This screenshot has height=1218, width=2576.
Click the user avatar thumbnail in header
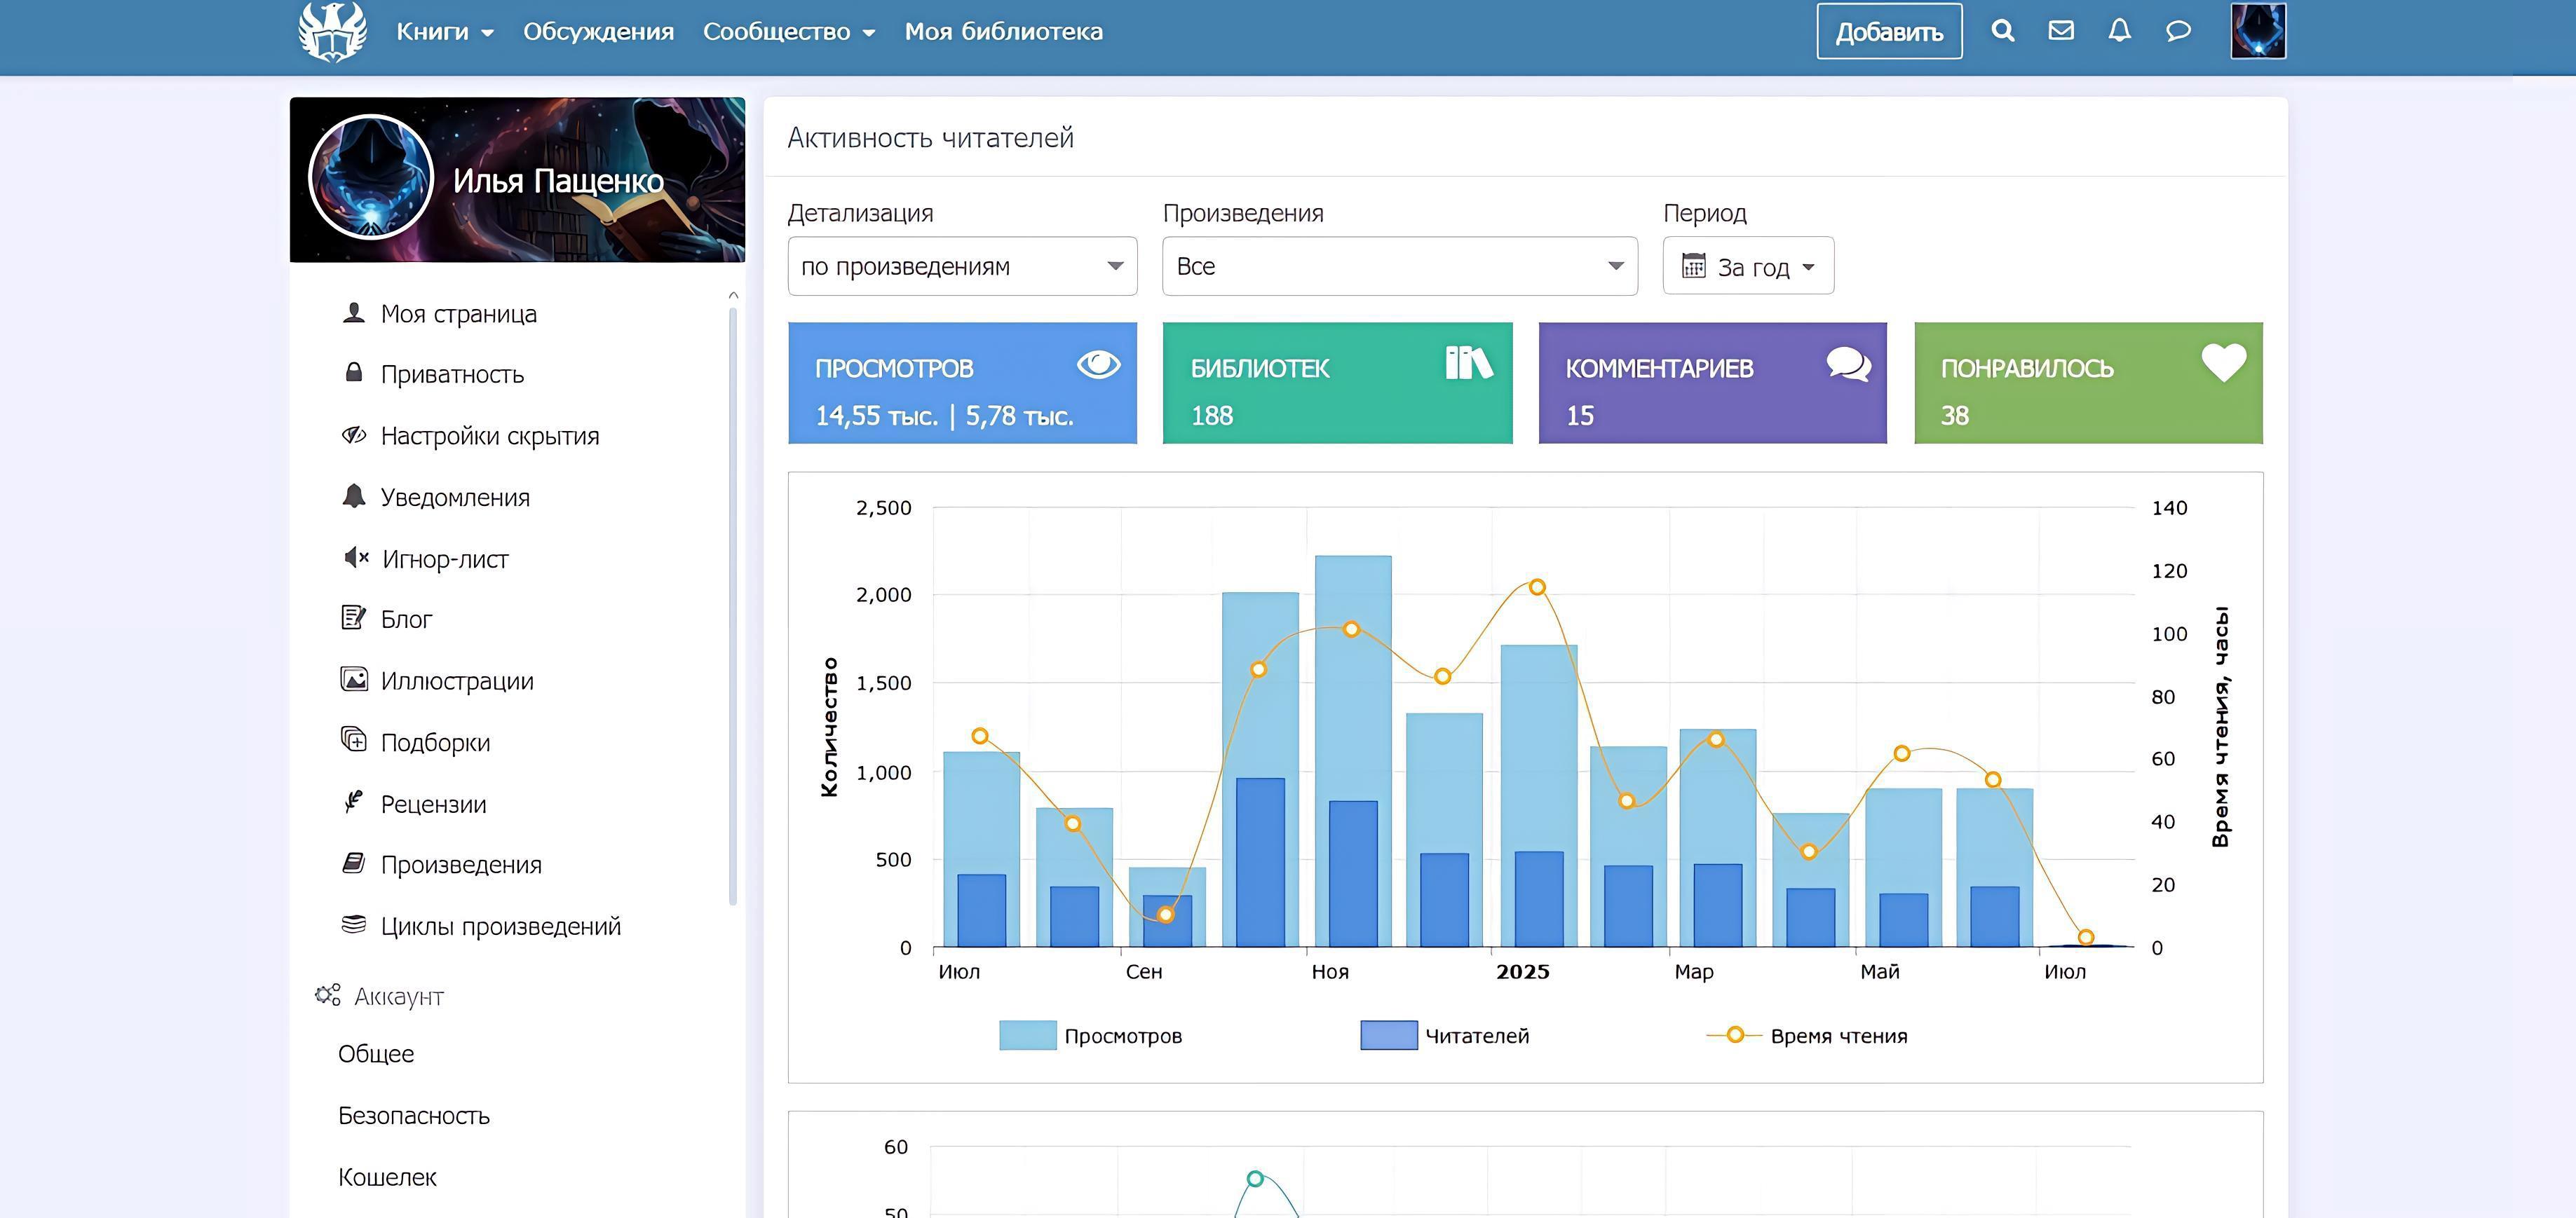[2258, 31]
